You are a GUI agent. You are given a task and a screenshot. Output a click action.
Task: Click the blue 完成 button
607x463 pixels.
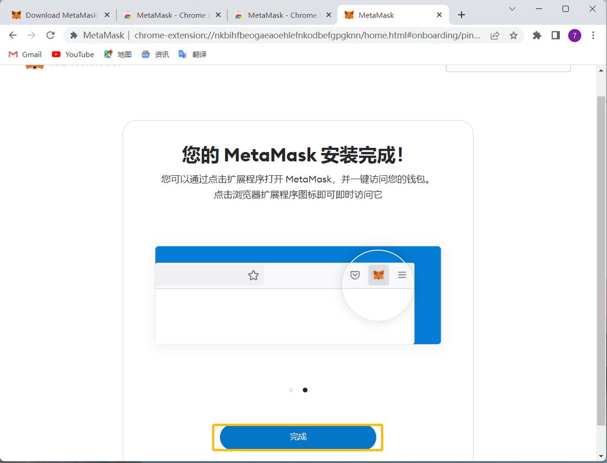298,437
